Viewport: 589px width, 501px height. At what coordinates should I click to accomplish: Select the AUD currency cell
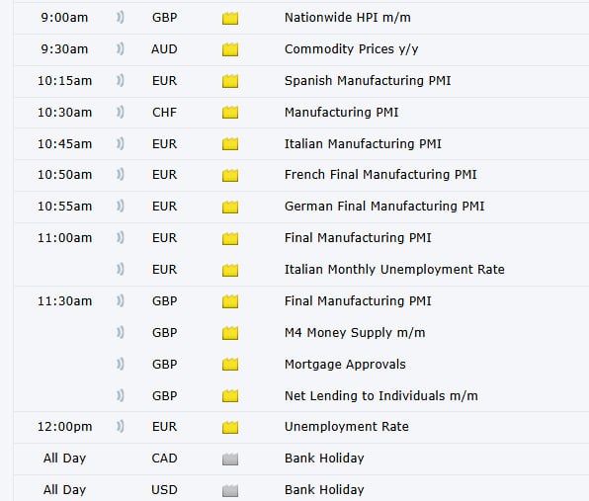tap(164, 49)
